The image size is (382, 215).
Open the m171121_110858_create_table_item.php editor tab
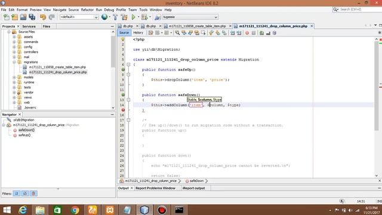[x=197, y=26]
